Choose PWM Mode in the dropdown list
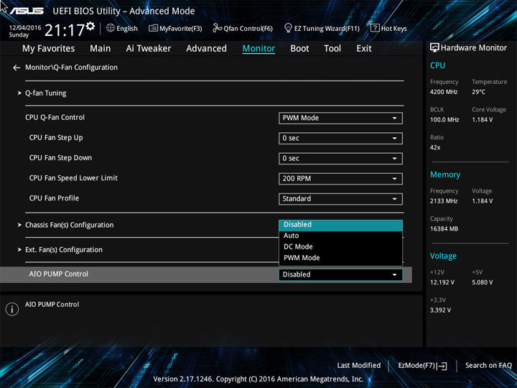517x388 pixels. click(x=340, y=258)
